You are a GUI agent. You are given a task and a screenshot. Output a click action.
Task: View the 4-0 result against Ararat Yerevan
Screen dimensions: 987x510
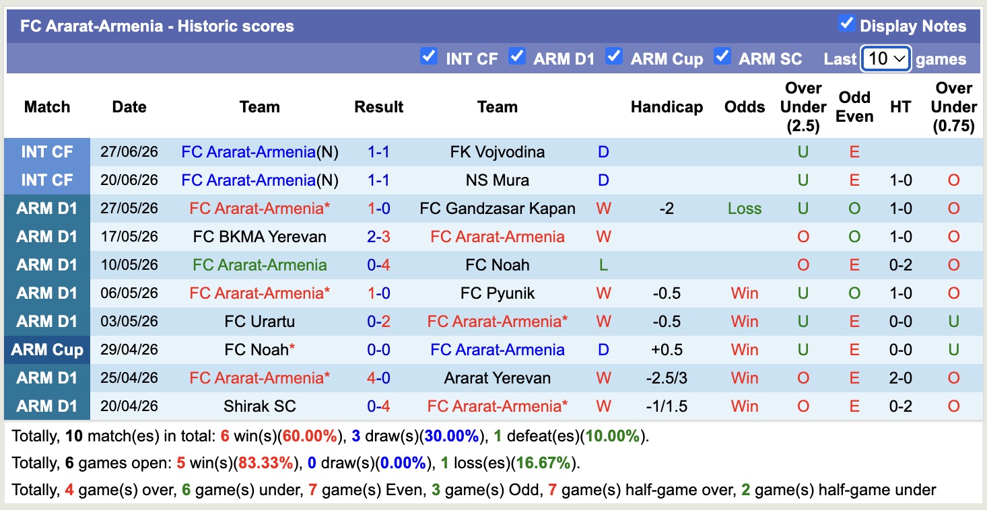coord(379,378)
